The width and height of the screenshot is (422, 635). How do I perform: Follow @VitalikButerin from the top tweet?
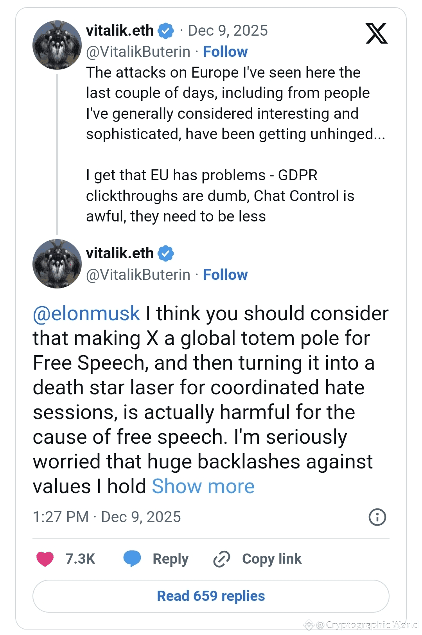coord(225,52)
